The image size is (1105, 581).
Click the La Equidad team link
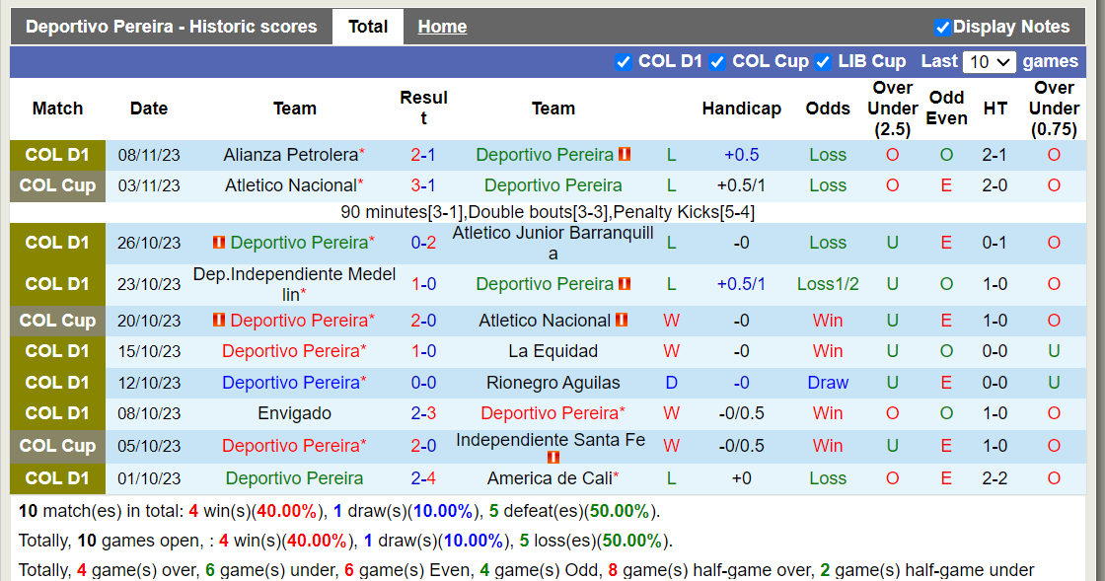tap(552, 351)
